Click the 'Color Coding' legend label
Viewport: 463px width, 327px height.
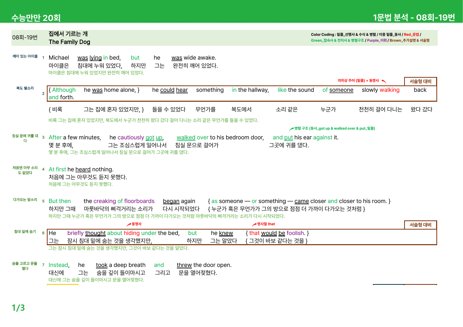point(322,35)
